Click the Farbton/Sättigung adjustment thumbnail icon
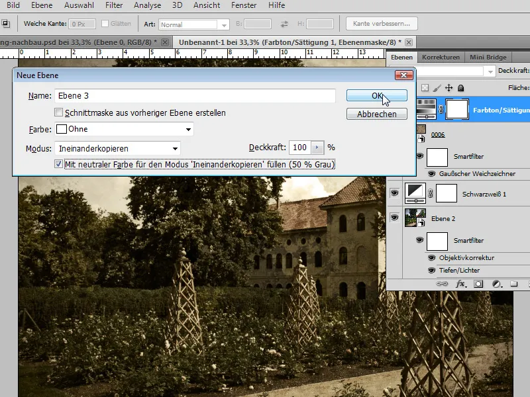 (x=426, y=109)
